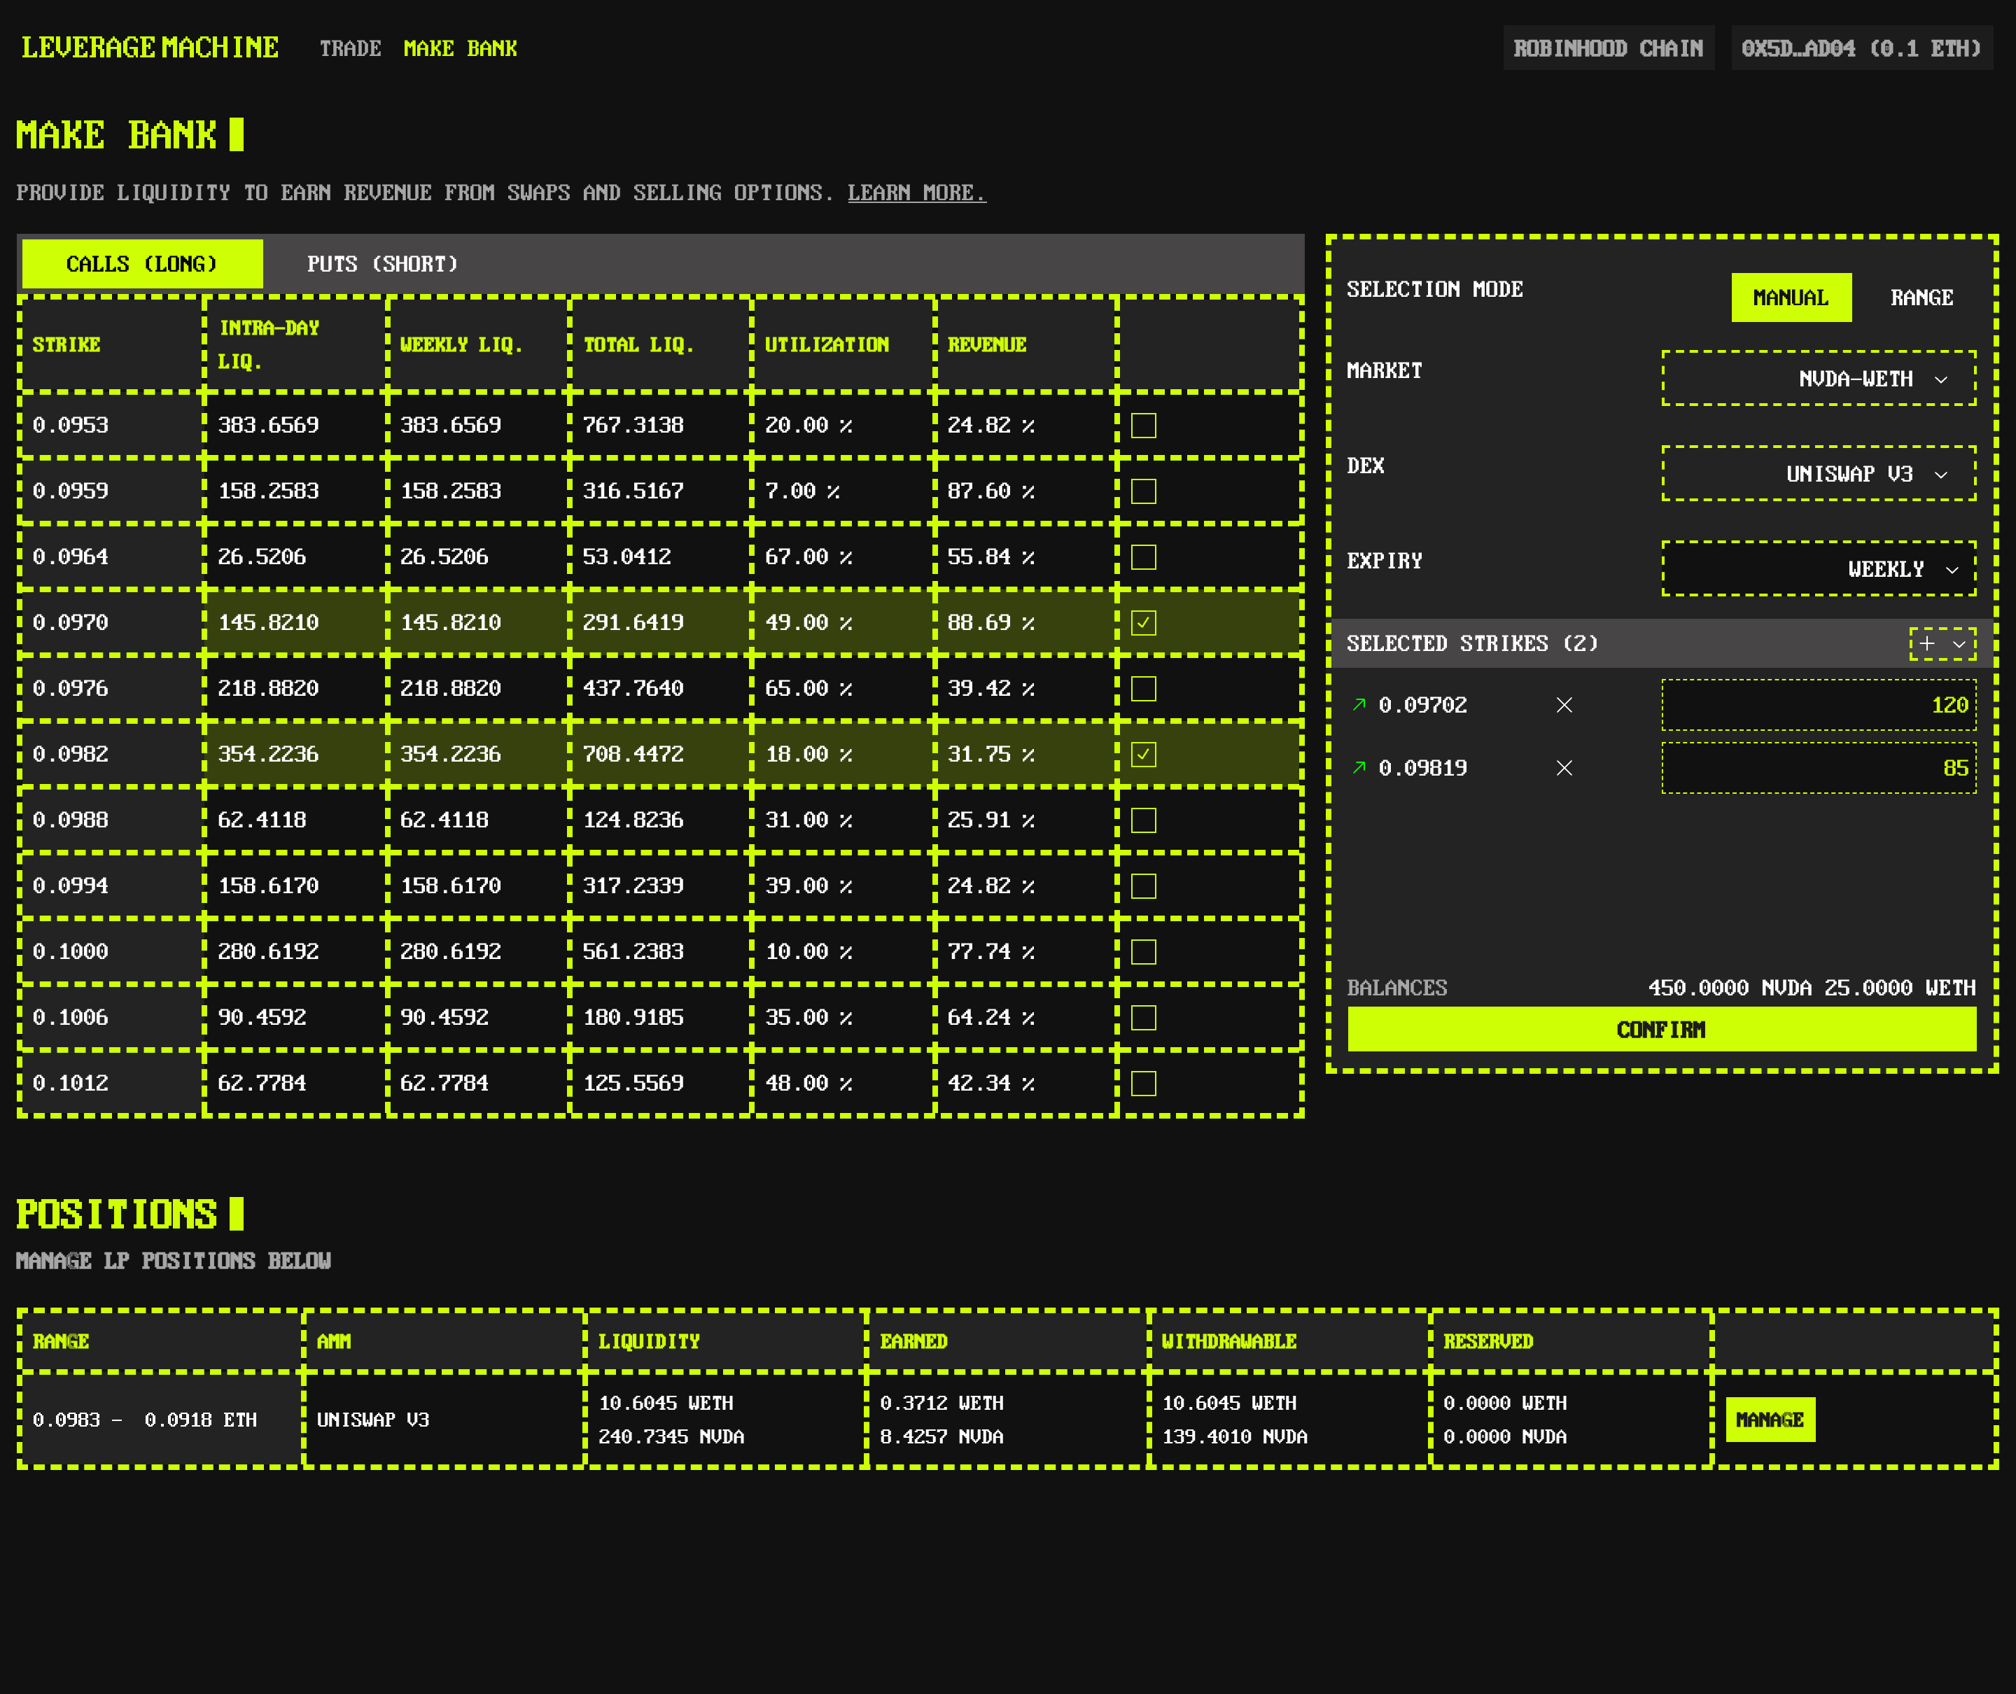Click withdrawable value 139.4010 NVDA

(1234, 1436)
